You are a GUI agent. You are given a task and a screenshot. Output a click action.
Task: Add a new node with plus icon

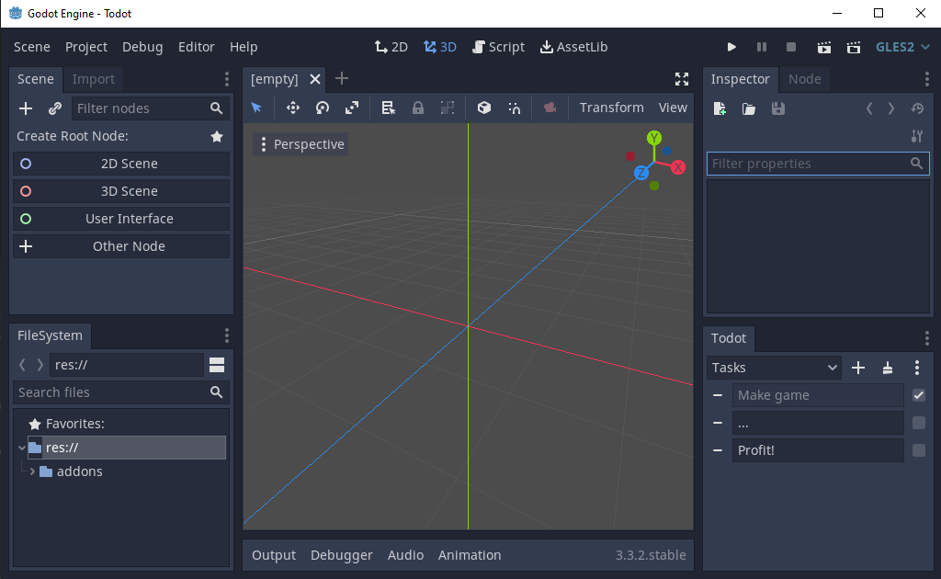pyautogui.click(x=26, y=108)
